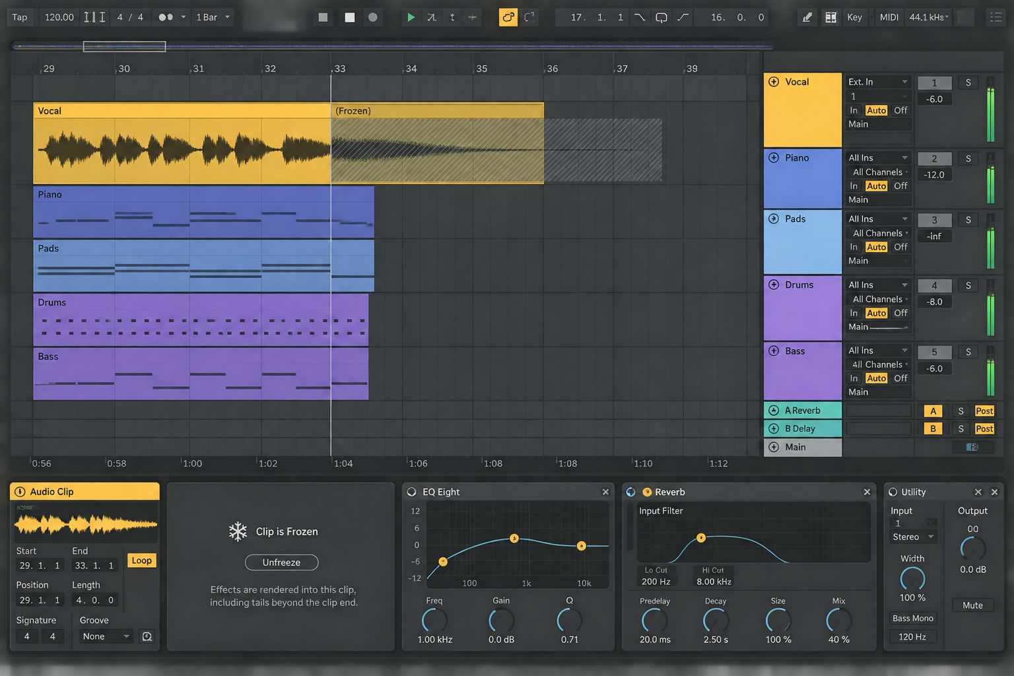The image size is (1014, 676).
Task: Close the Reverb device
Action: (x=867, y=492)
